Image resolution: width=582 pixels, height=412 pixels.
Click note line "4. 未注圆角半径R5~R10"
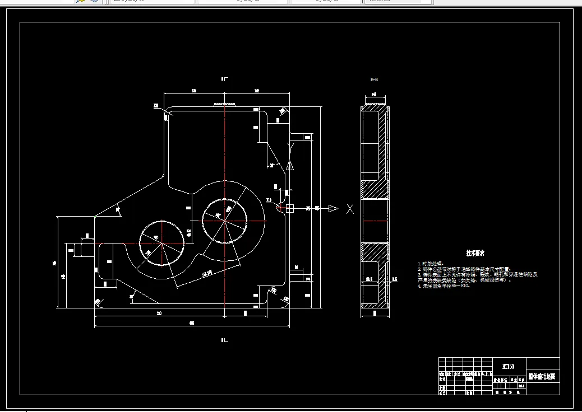pos(444,285)
